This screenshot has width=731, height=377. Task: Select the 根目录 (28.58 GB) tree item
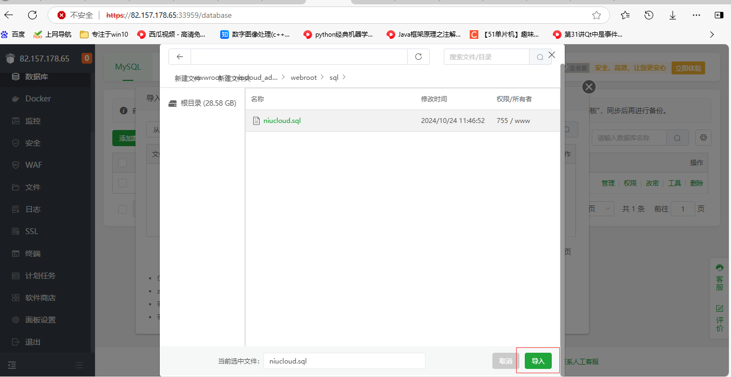tap(208, 103)
